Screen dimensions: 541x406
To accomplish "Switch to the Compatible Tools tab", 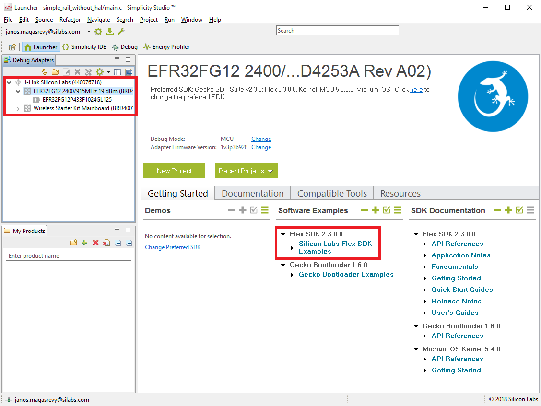I will (x=332, y=193).
